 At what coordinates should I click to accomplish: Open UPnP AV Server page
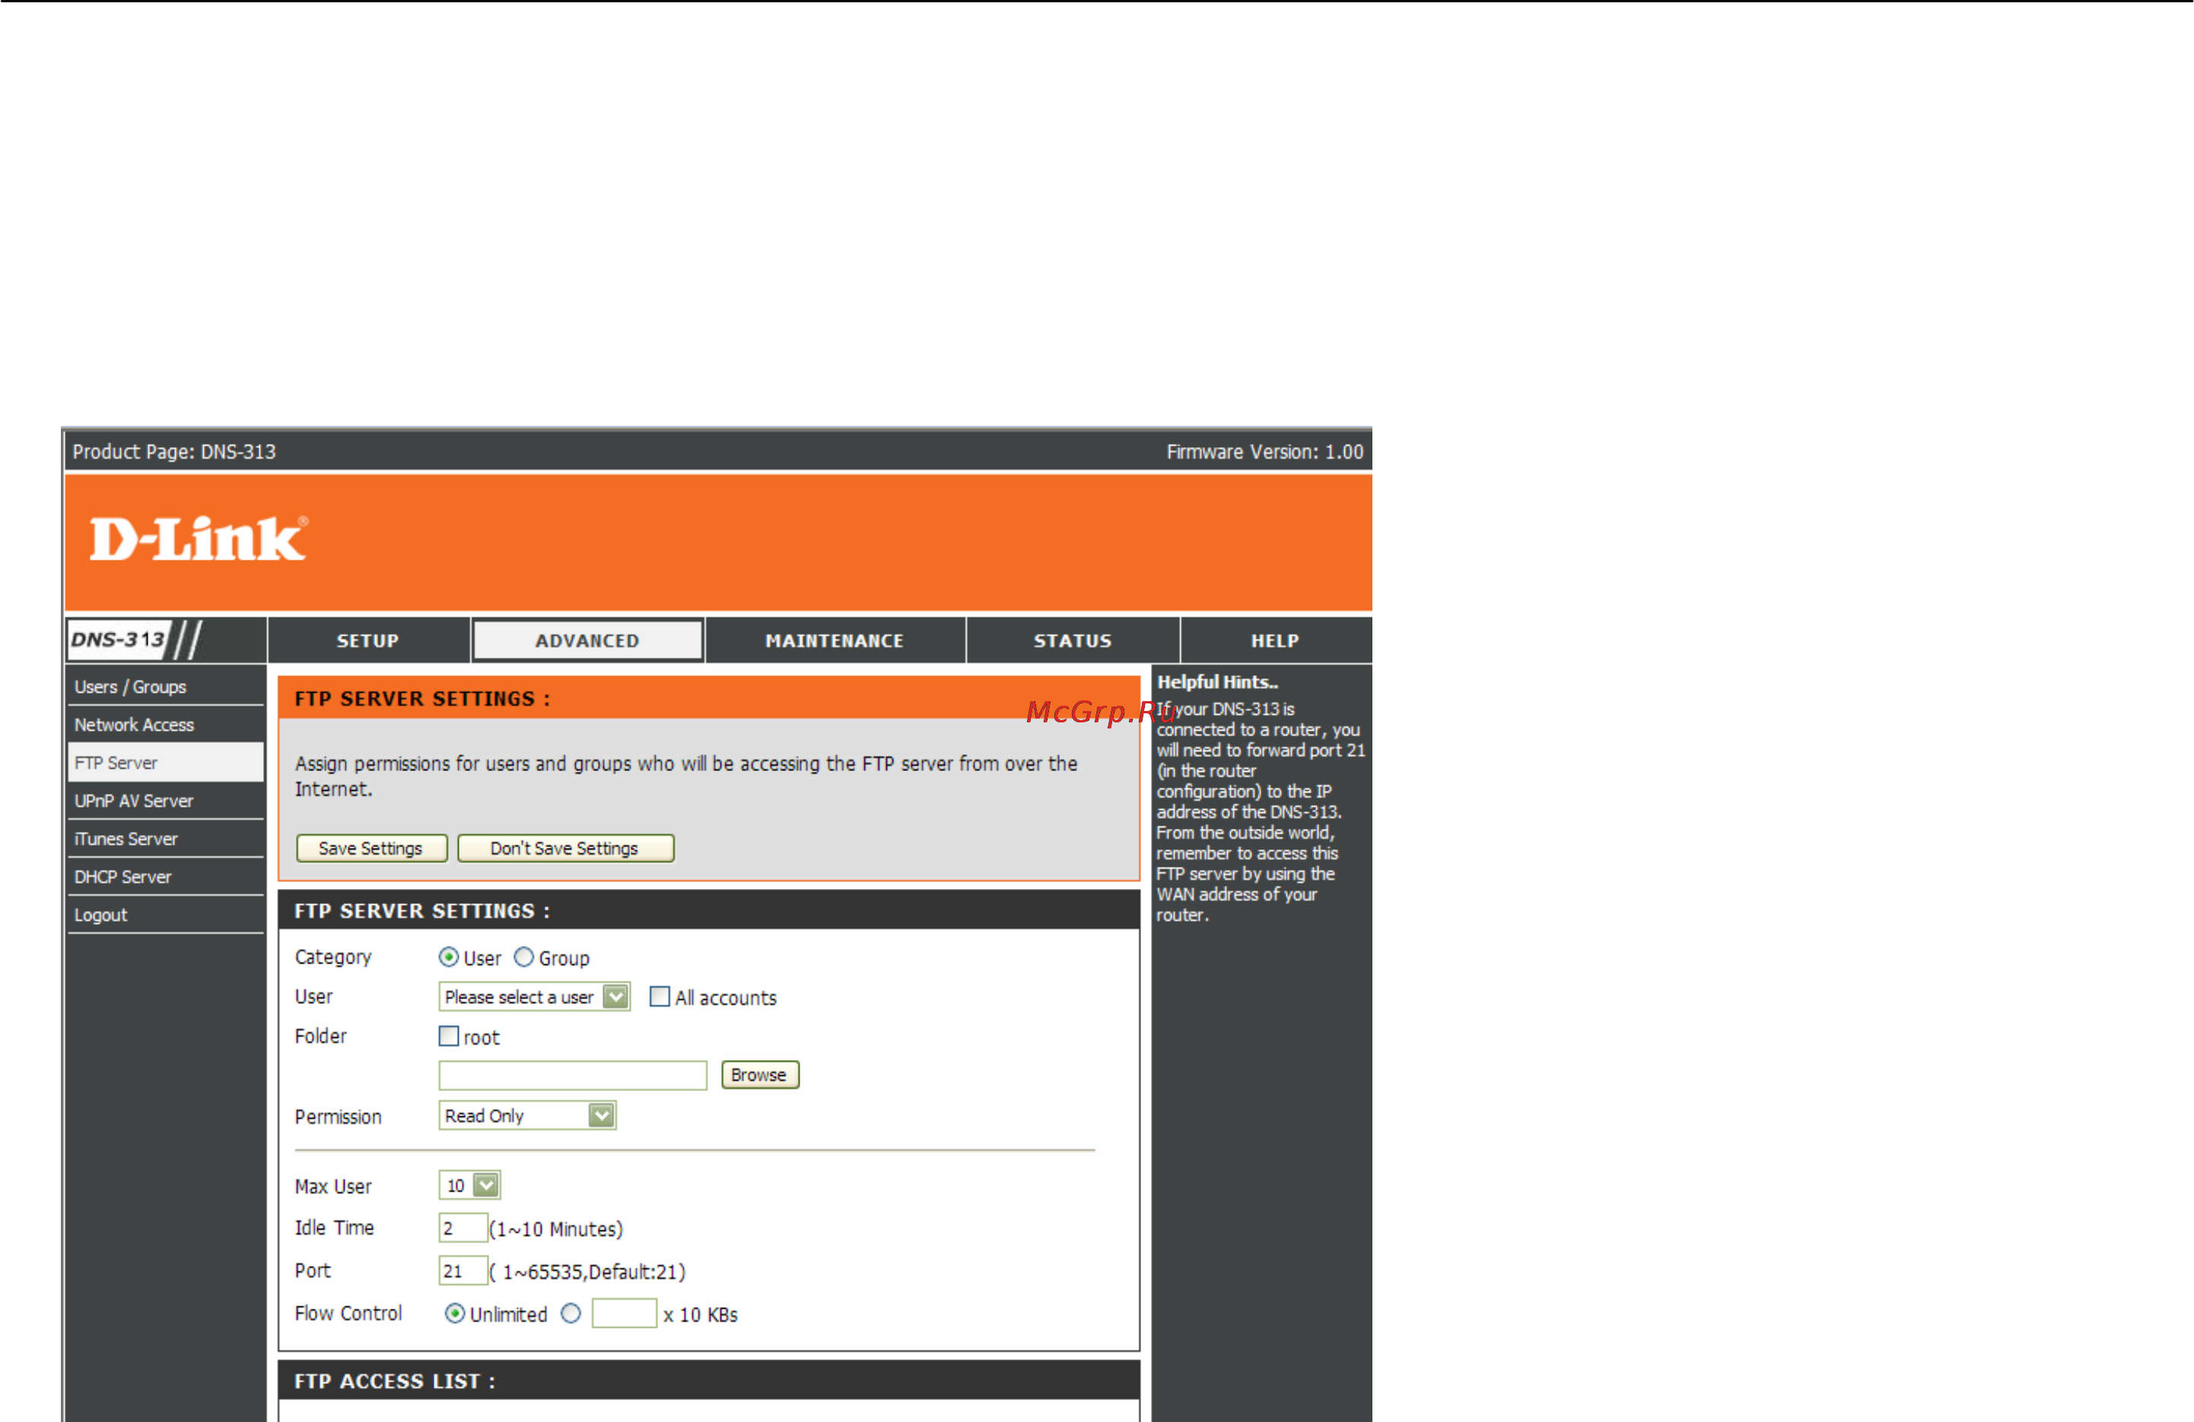pos(166,801)
